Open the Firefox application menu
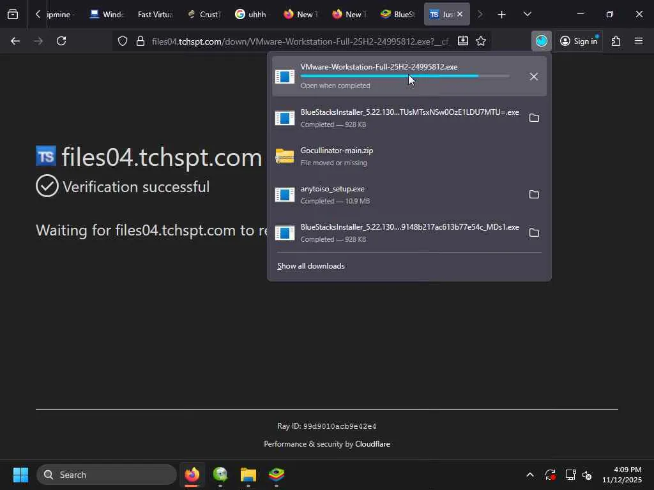 (639, 41)
